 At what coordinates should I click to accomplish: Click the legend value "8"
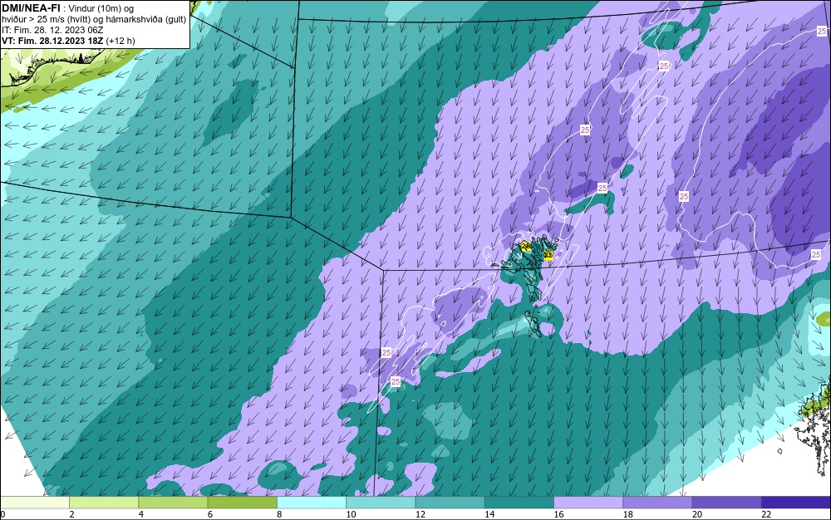pyautogui.click(x=279, y=514)
